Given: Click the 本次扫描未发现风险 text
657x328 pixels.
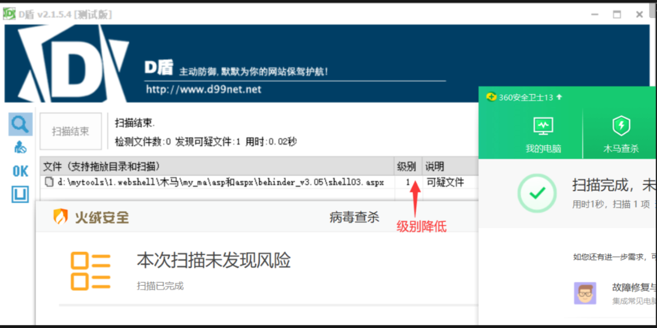Looking at the screenshot, I should pos(214,260).
